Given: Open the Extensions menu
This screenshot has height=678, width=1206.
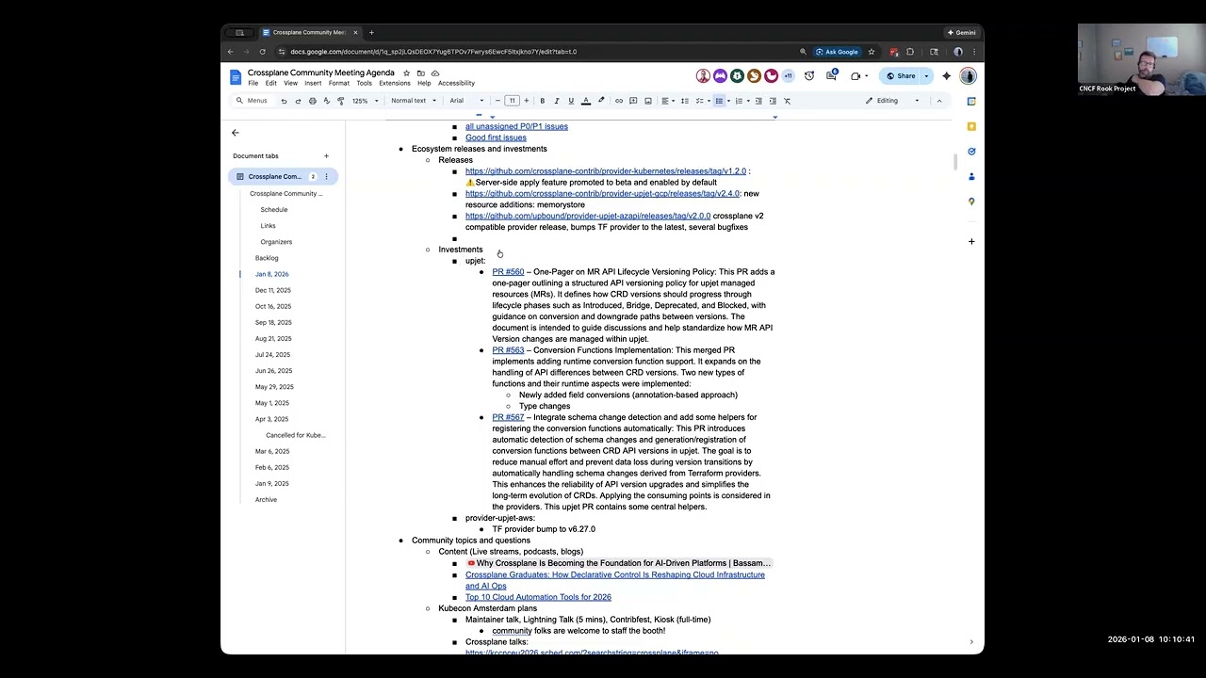Looking at the screenshot, I should pos(395,83).
